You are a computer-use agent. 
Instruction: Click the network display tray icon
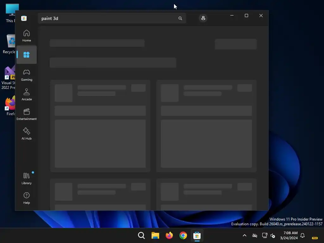point(265,235)
